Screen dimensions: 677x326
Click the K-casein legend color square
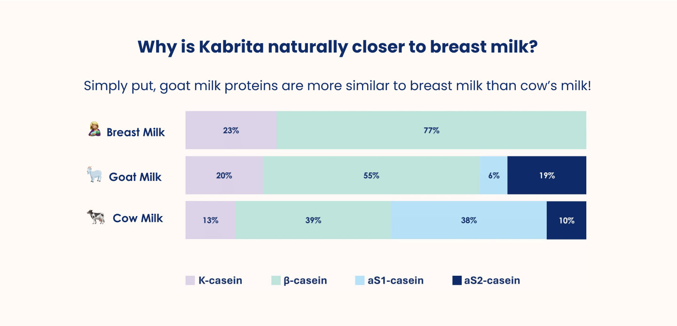coord(190,280)
